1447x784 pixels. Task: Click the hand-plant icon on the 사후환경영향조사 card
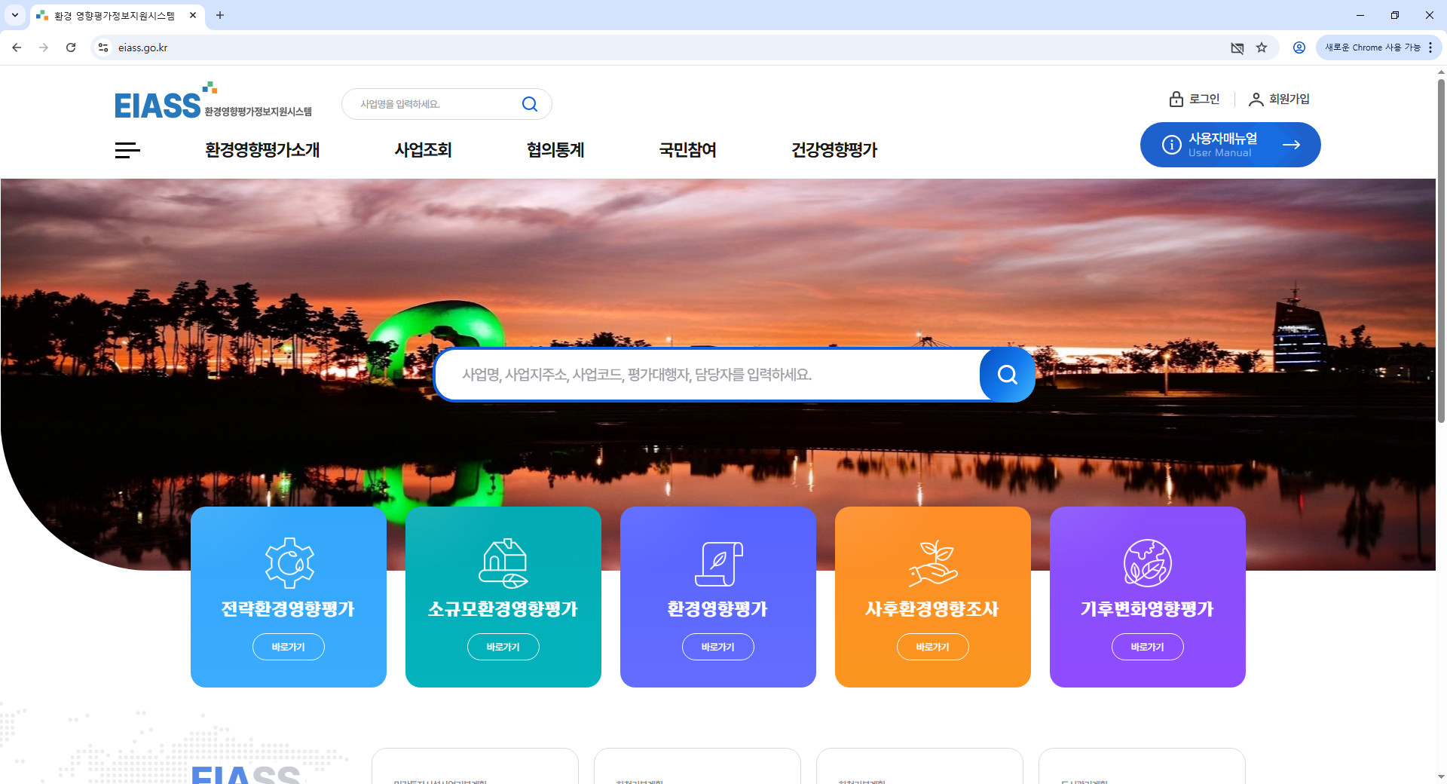[x=933, y=562]
